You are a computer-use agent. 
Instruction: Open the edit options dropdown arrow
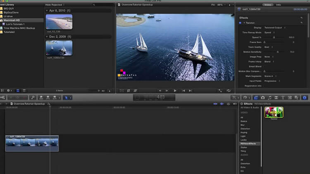point(59,97)
